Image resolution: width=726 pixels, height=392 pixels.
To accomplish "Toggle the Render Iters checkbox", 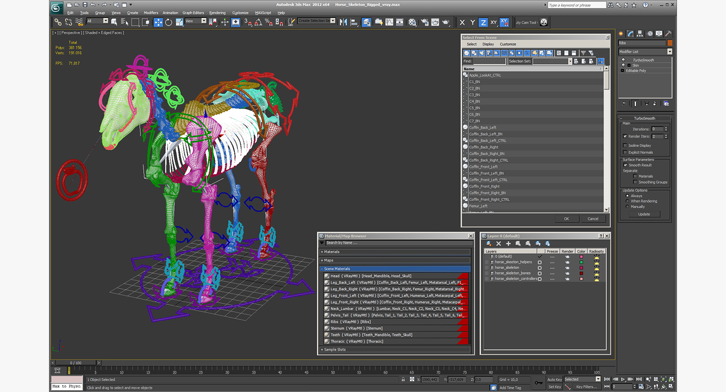I will click(625, 136).
